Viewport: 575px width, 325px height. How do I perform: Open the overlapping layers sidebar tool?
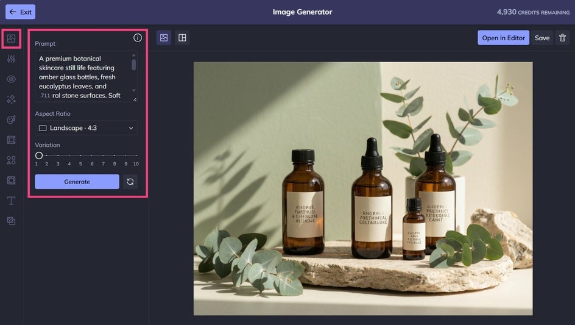tap(11, 221)
